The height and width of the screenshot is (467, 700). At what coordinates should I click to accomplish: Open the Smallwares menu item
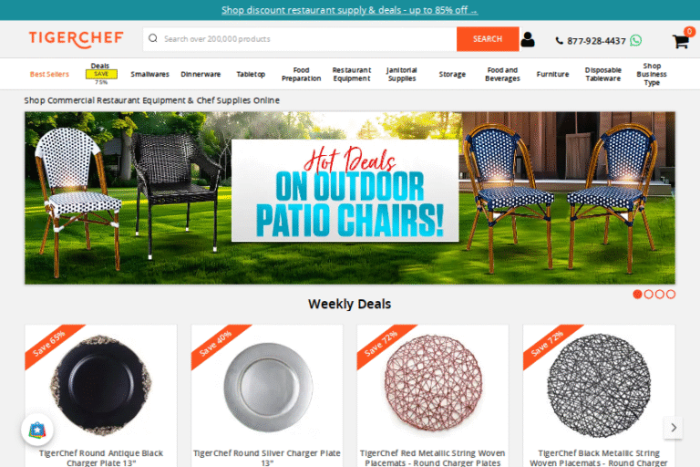coord(150,74)
